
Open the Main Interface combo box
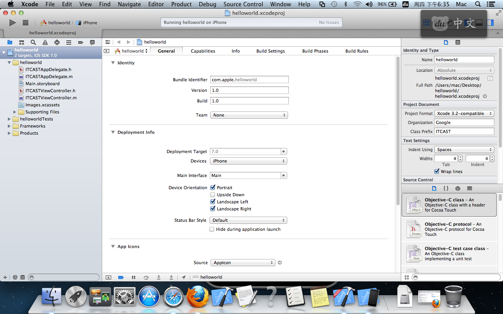tap(248, 175)
